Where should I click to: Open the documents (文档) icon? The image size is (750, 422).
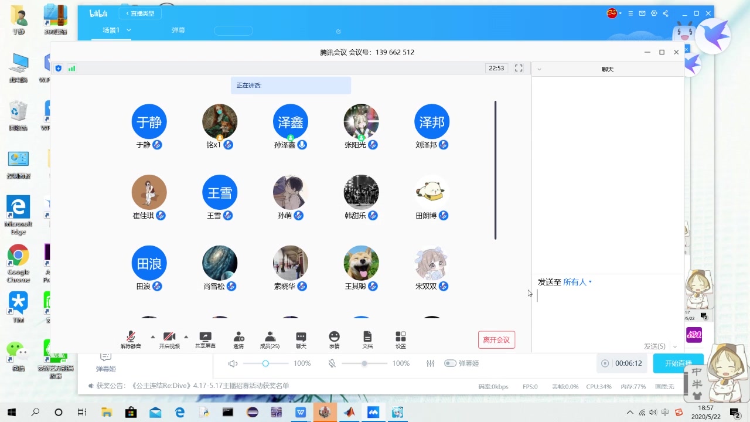(x=367, y=336)
